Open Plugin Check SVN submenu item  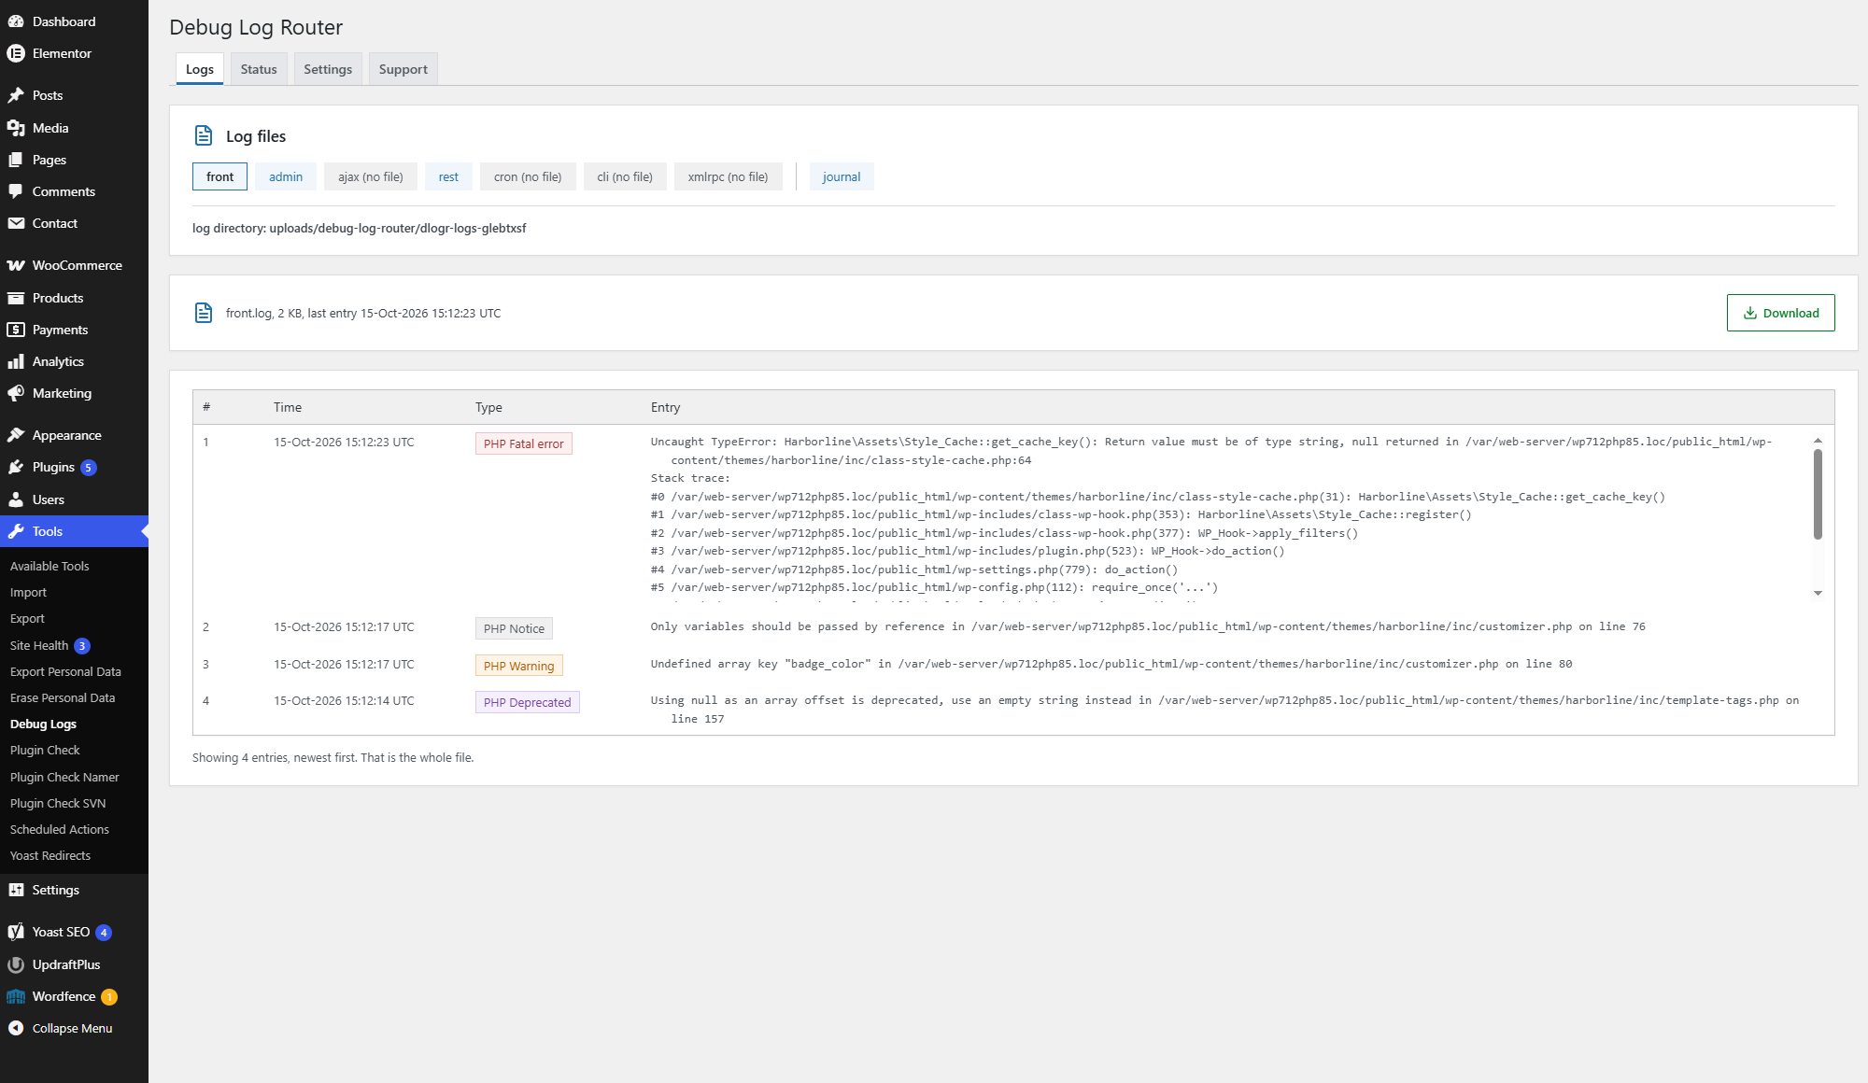(x=58, y=803)
